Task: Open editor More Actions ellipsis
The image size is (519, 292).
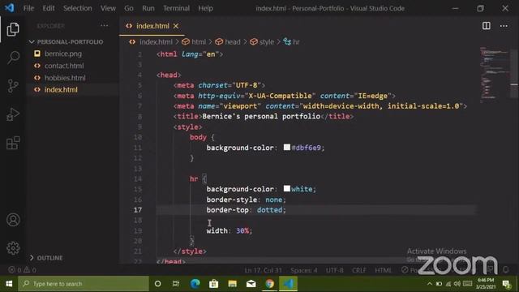Action: [504, 26]
